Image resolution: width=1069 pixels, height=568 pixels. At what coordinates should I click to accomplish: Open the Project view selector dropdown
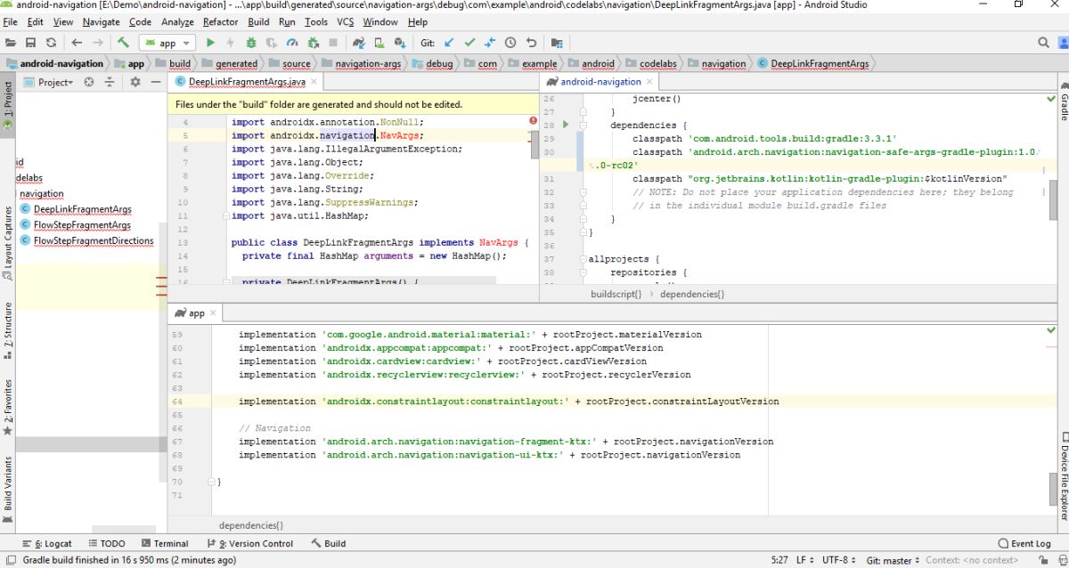[x=53, y=82]
